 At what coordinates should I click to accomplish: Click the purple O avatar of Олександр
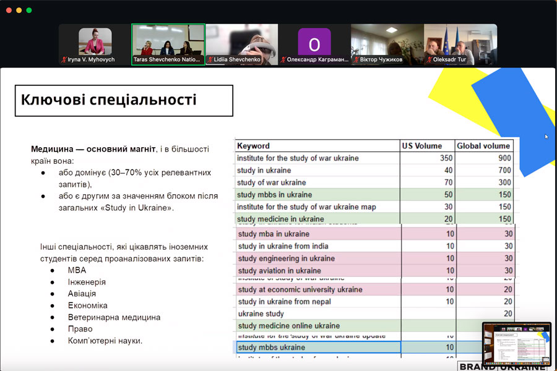(314, 42)
